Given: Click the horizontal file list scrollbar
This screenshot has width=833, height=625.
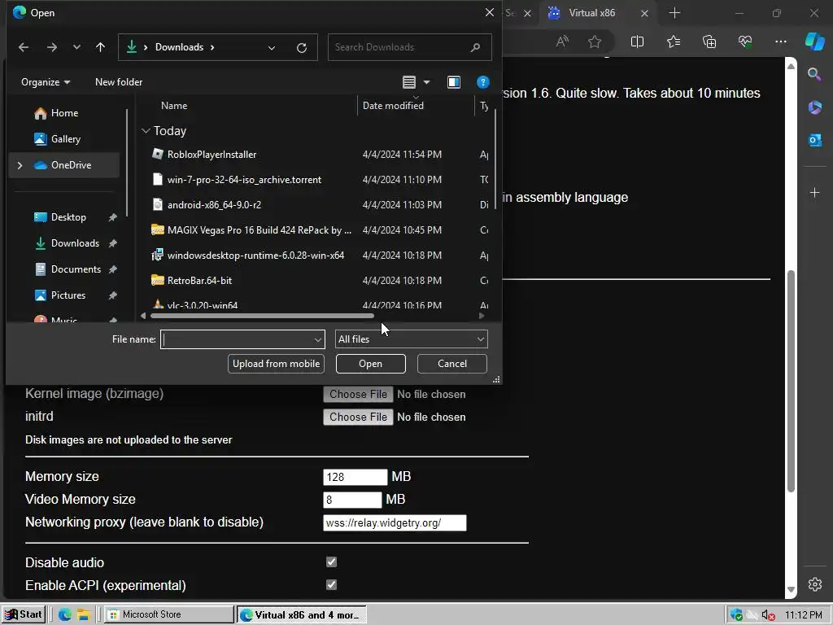Looking at the screenshot, I should tap(262, 316).
